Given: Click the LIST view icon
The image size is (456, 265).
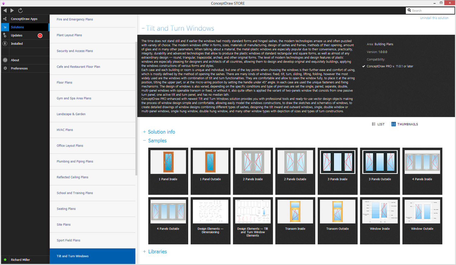Looking at the screenshot, I should coord(374,124).
